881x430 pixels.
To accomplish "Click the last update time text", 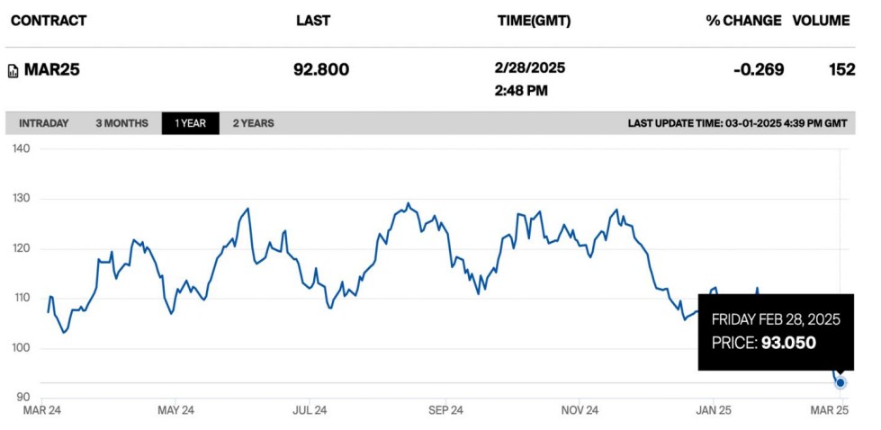I will point(737,123).
